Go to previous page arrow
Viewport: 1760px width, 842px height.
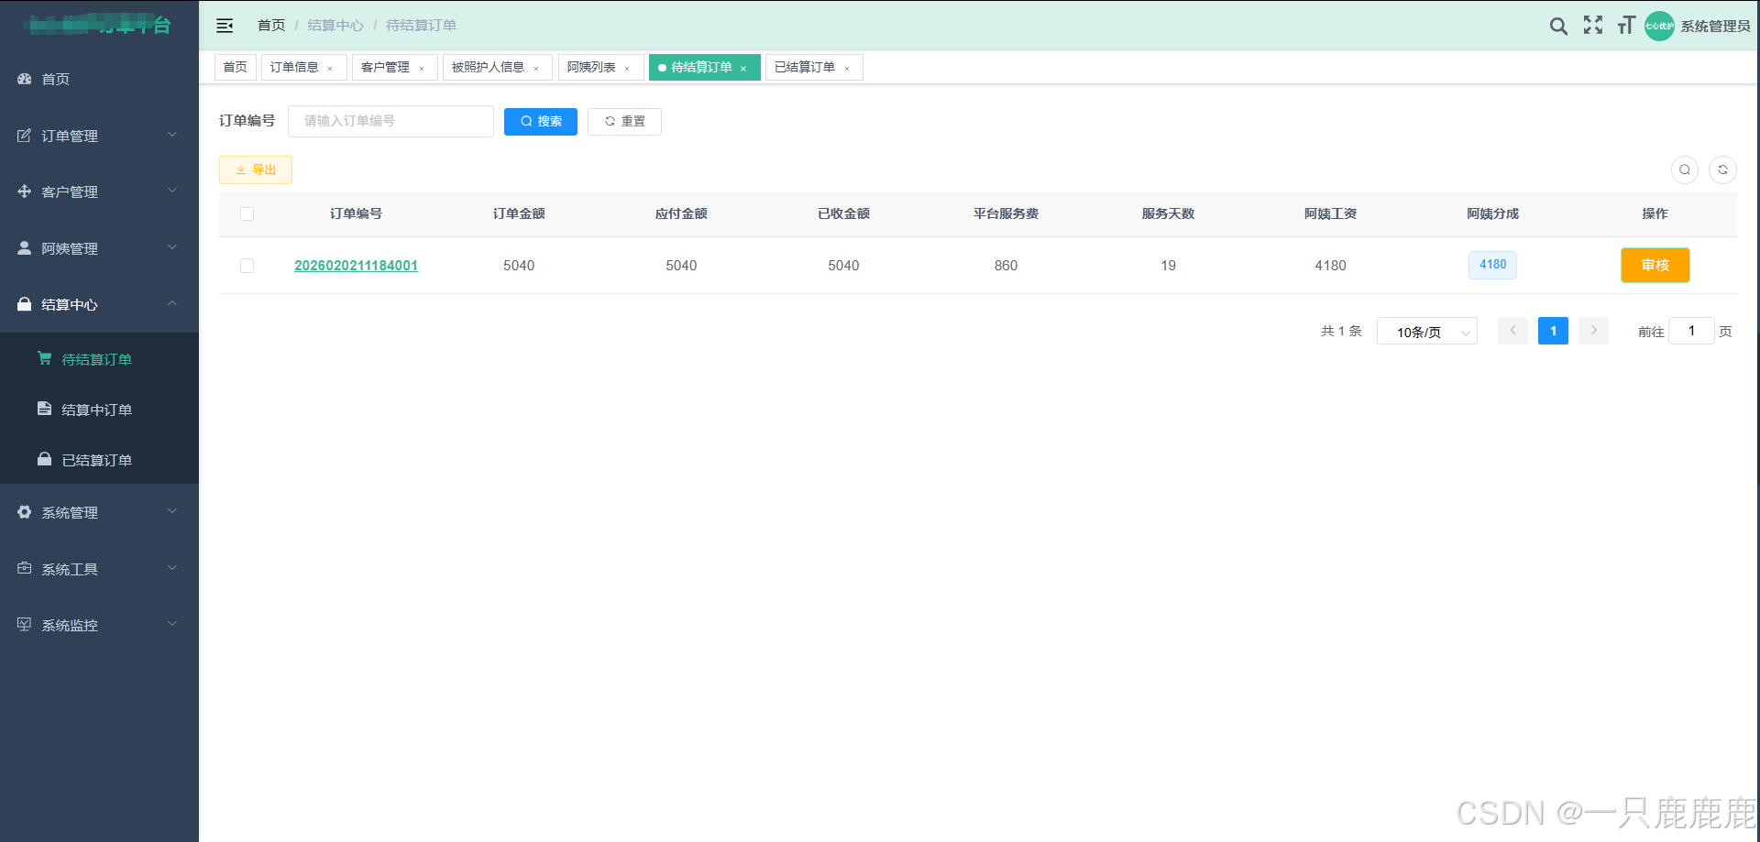(1512, 331)
